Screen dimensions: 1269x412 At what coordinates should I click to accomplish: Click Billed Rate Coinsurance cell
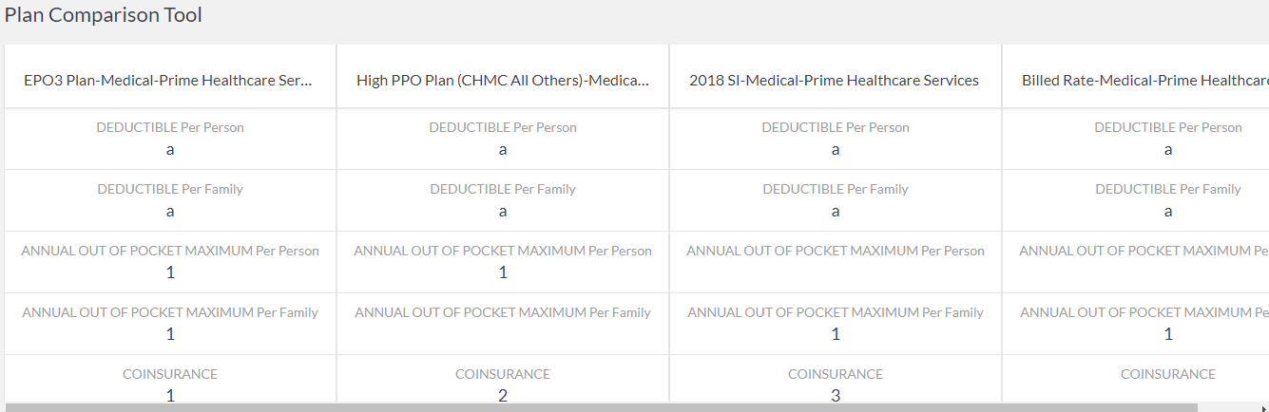[x=1136, y=380]
